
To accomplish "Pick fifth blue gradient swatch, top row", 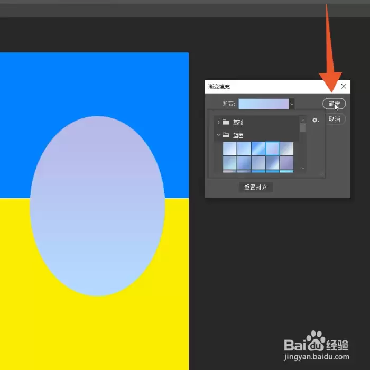I will (x=286, y=149).
